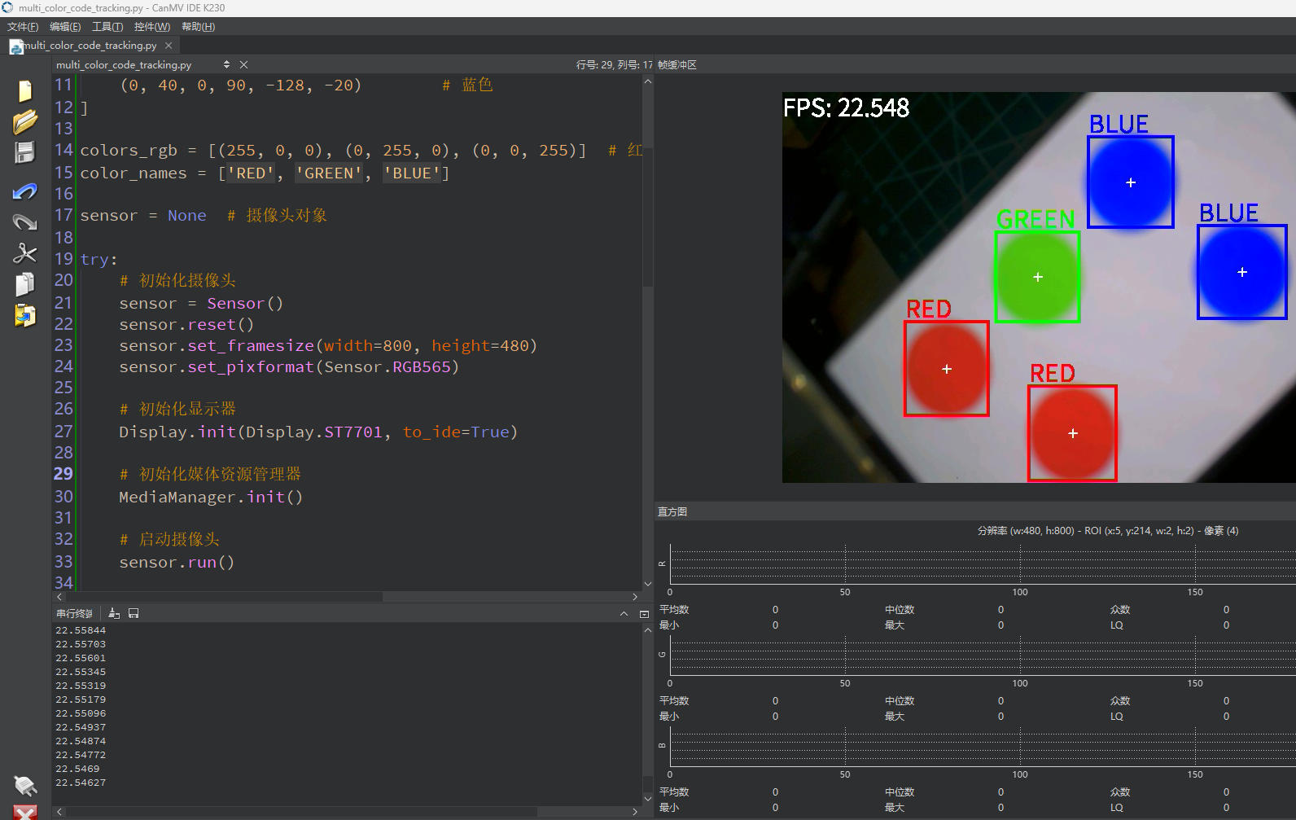Click the New File icon in sidebar
Image resolution: width=1296 pixels, height=820 pixels.
click(x=24, y=90)
